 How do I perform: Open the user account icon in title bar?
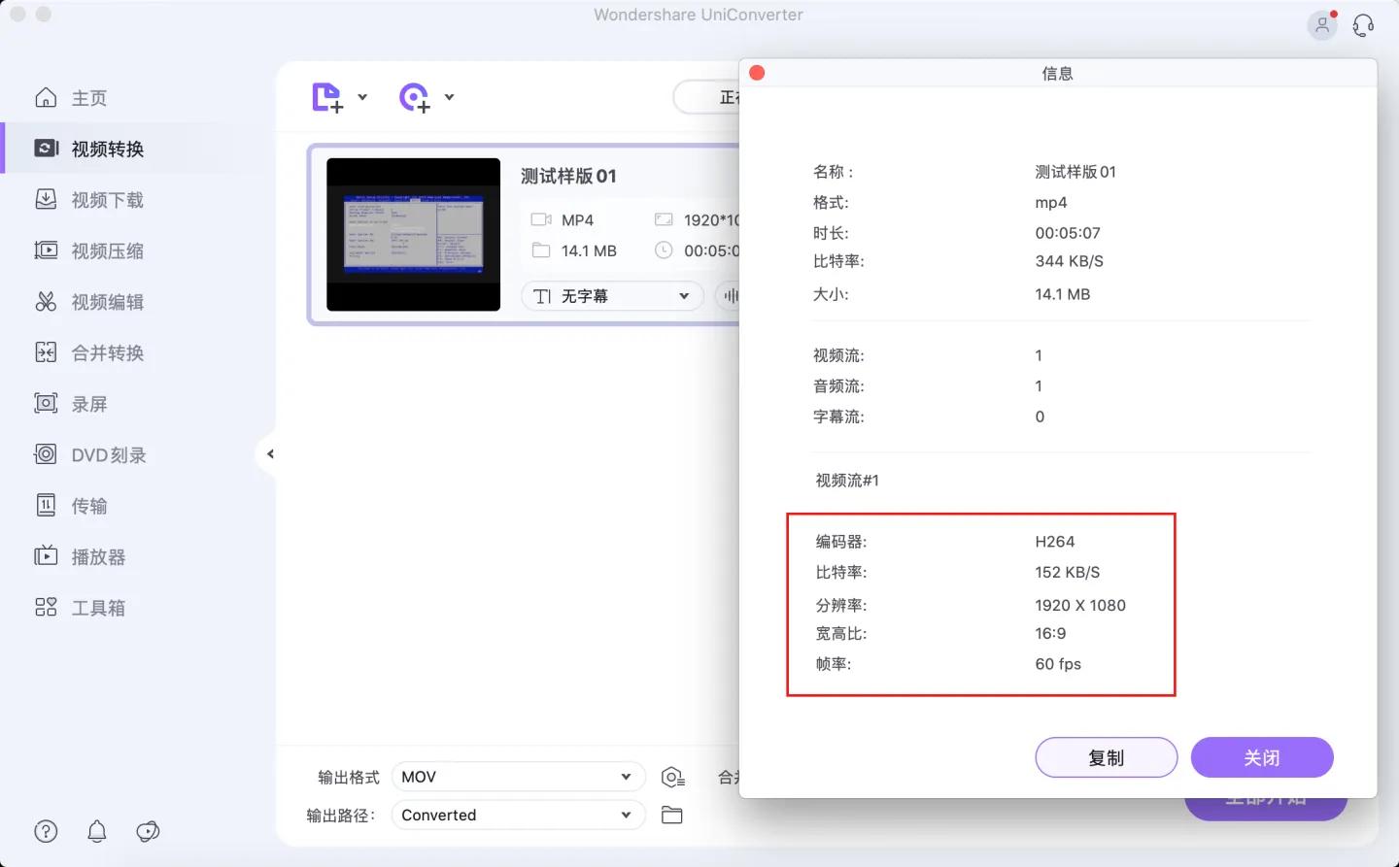[x=1322, y=25]
